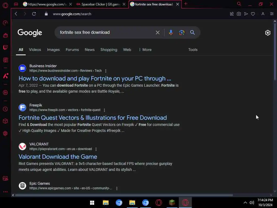The image size is (277, 208).
Task: Show hidden system tray icons
Action: click(x=245, y=203)
